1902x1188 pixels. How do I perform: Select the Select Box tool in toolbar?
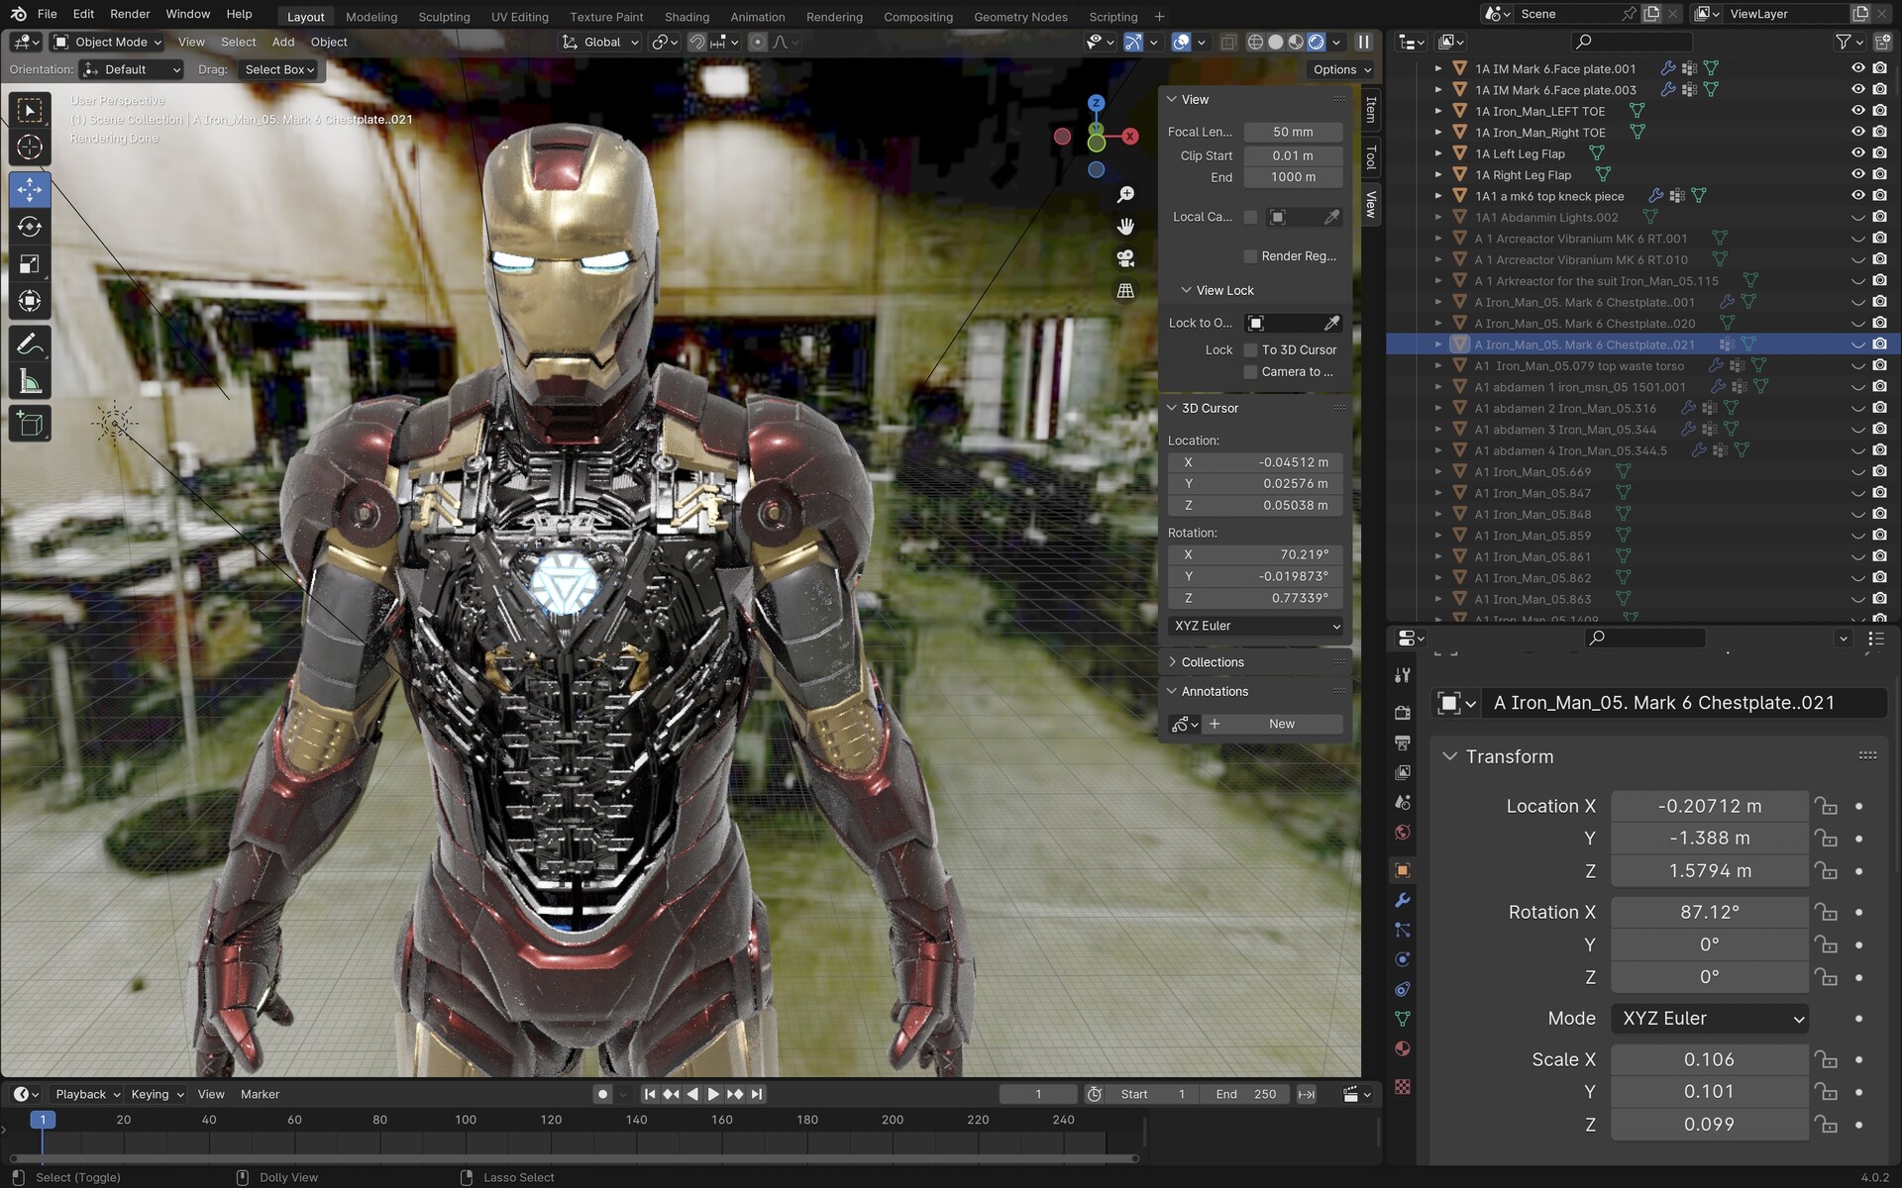30,110
